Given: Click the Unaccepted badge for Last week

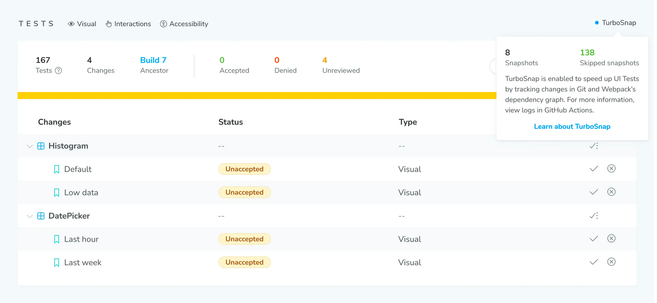Looking at the screenshot, I should click(x=245, y=262).
